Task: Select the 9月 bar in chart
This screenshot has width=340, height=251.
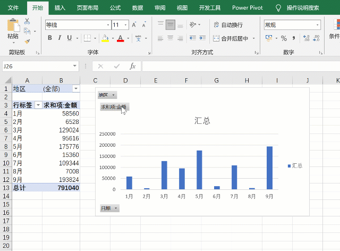Action: (269, 168)
